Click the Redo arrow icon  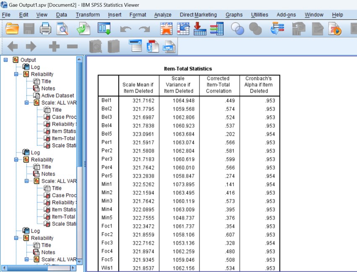[144, 29]
